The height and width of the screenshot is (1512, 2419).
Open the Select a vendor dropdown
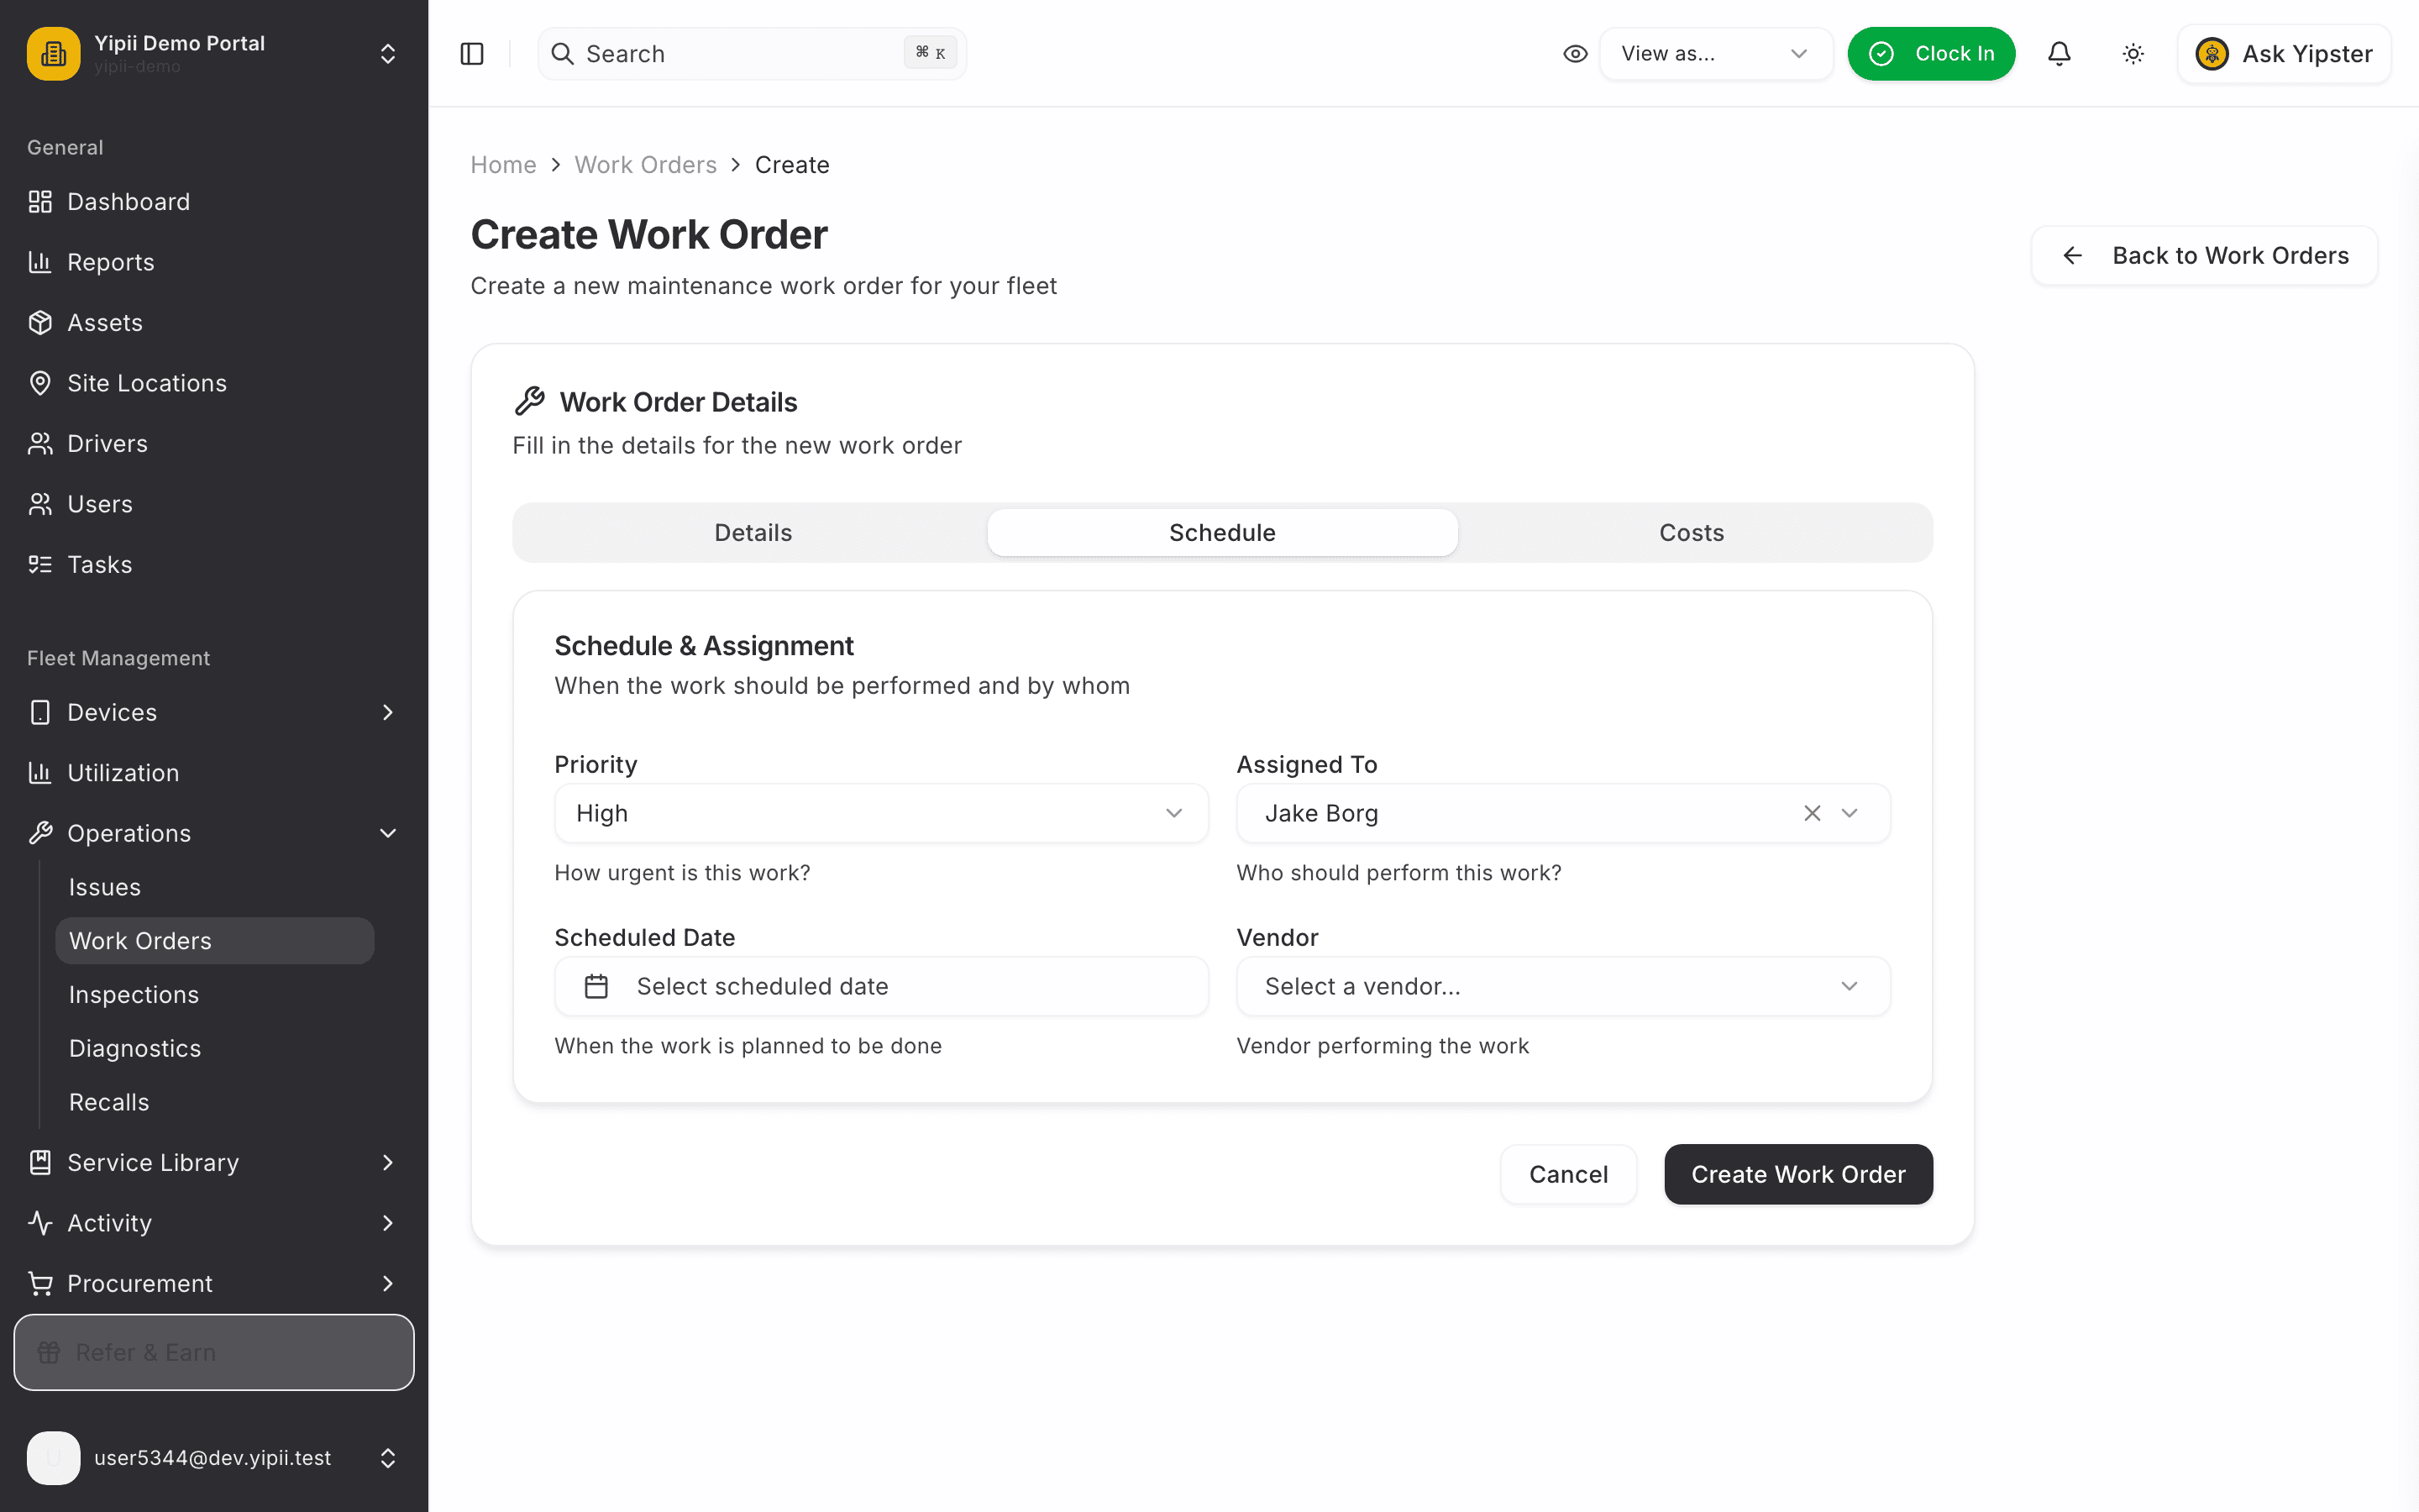[x=1562, y=986]
